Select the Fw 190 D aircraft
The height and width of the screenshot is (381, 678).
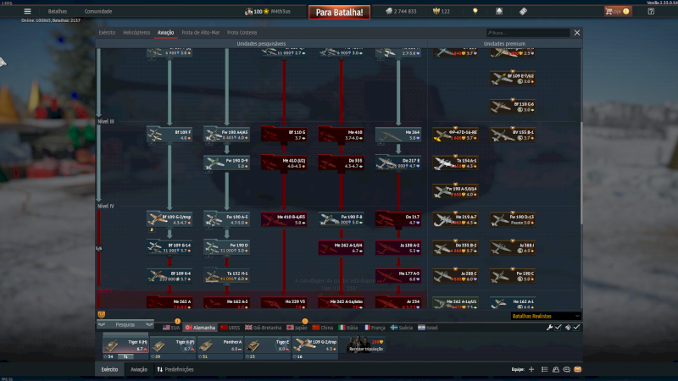226,247
